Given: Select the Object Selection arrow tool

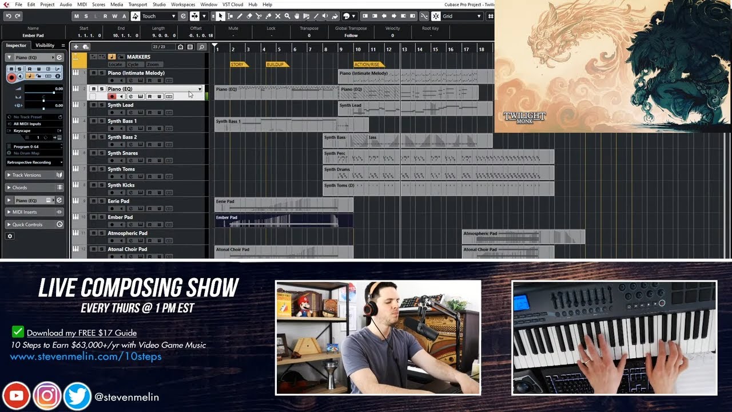Looking at the screenshot, I should (220, 16).
